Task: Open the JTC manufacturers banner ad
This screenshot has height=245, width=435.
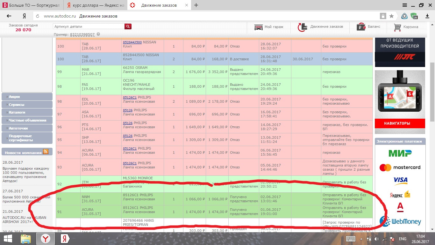Action: point(400,52)
